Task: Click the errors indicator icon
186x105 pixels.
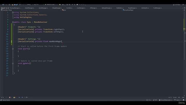Action: click(x=10, y=97)
